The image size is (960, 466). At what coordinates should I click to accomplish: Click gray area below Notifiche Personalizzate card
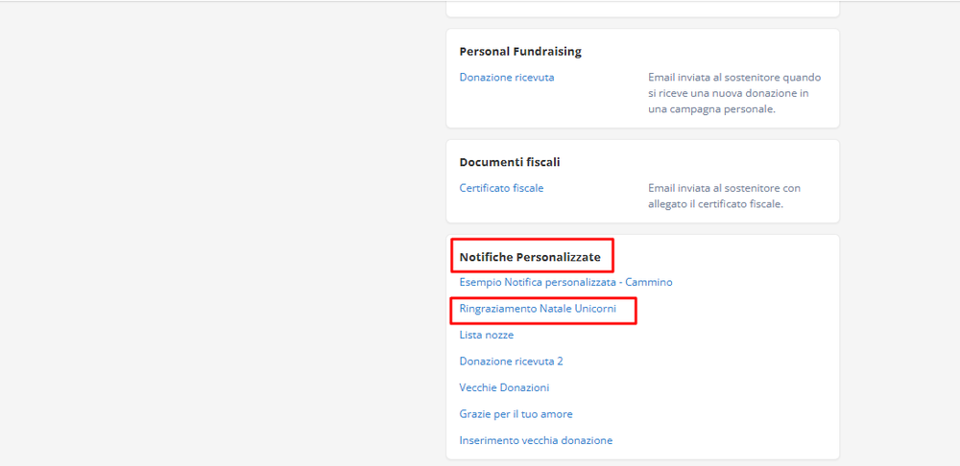(x=642, y=463)
